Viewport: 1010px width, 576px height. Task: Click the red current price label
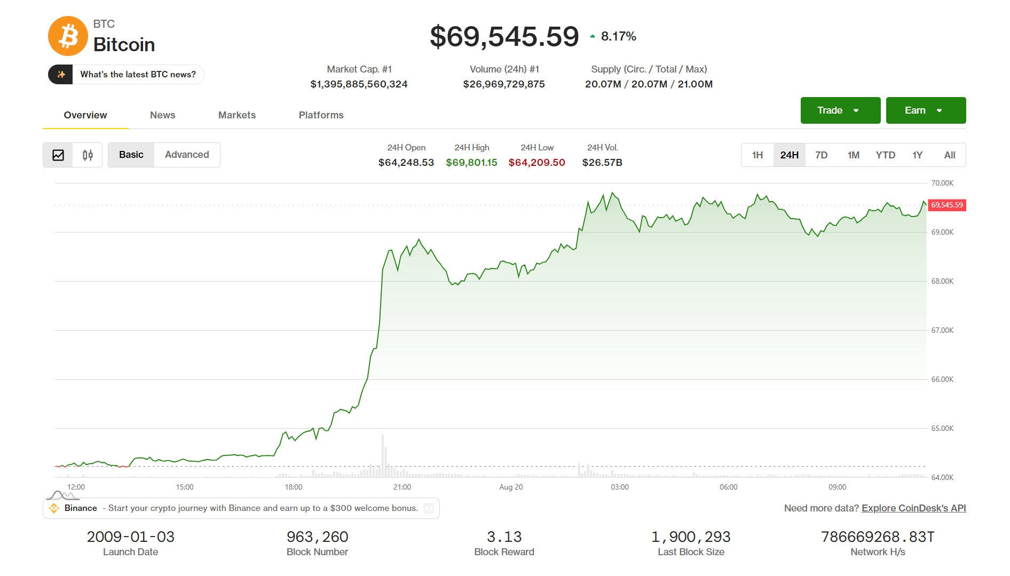click(947, 205)
